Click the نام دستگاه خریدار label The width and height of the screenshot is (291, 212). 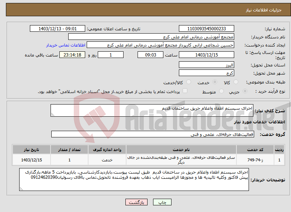[x=268, y=37]
